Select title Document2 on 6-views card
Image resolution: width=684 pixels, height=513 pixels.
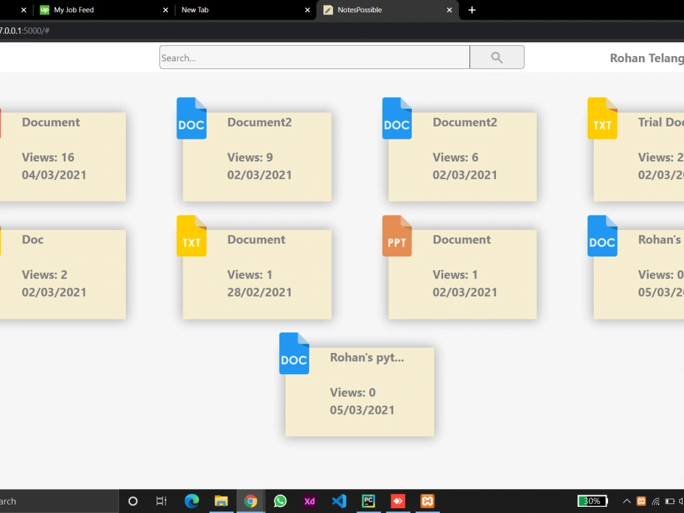coord(465,122)
